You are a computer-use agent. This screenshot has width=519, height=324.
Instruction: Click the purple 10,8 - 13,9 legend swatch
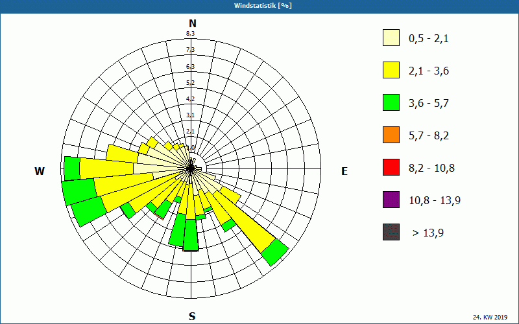[391, 200]
